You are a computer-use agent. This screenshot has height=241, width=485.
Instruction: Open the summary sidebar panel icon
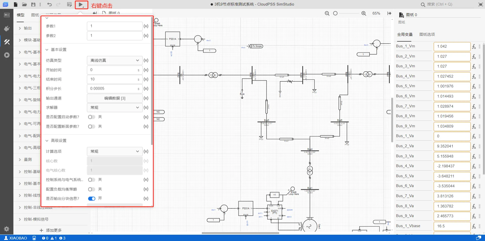coord(7,15)
